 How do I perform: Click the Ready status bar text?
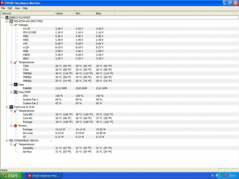(4, 170)
